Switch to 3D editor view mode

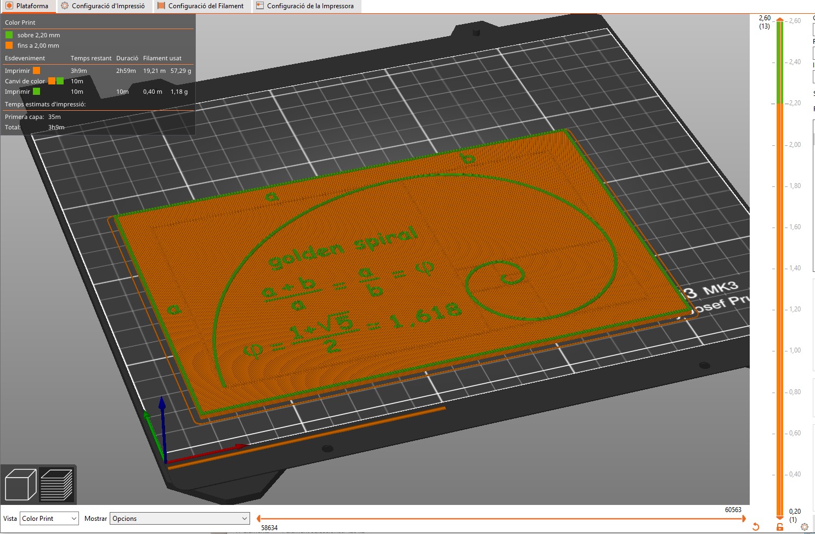coord(20,484)
